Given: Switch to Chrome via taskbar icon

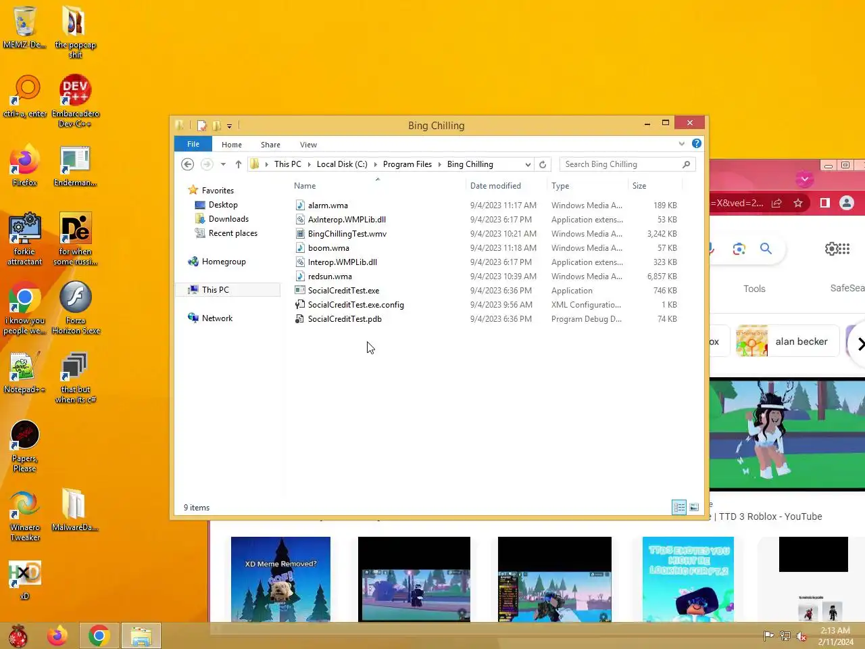Looking at the screenshot, I should point(99,636).
